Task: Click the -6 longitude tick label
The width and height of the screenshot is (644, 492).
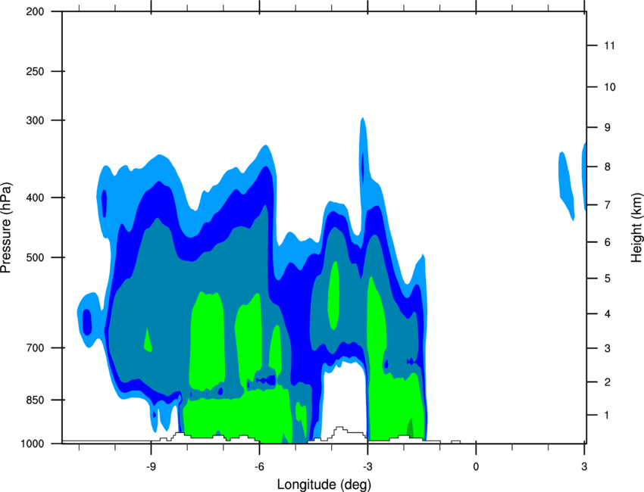Action: pos(259,467)
